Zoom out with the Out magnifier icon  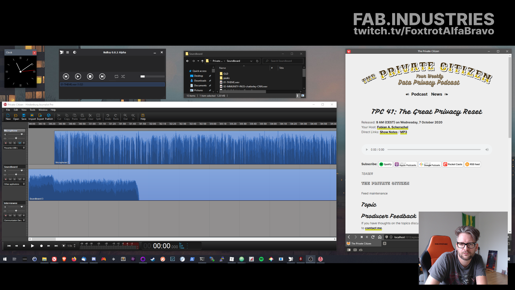pos(125,117)
